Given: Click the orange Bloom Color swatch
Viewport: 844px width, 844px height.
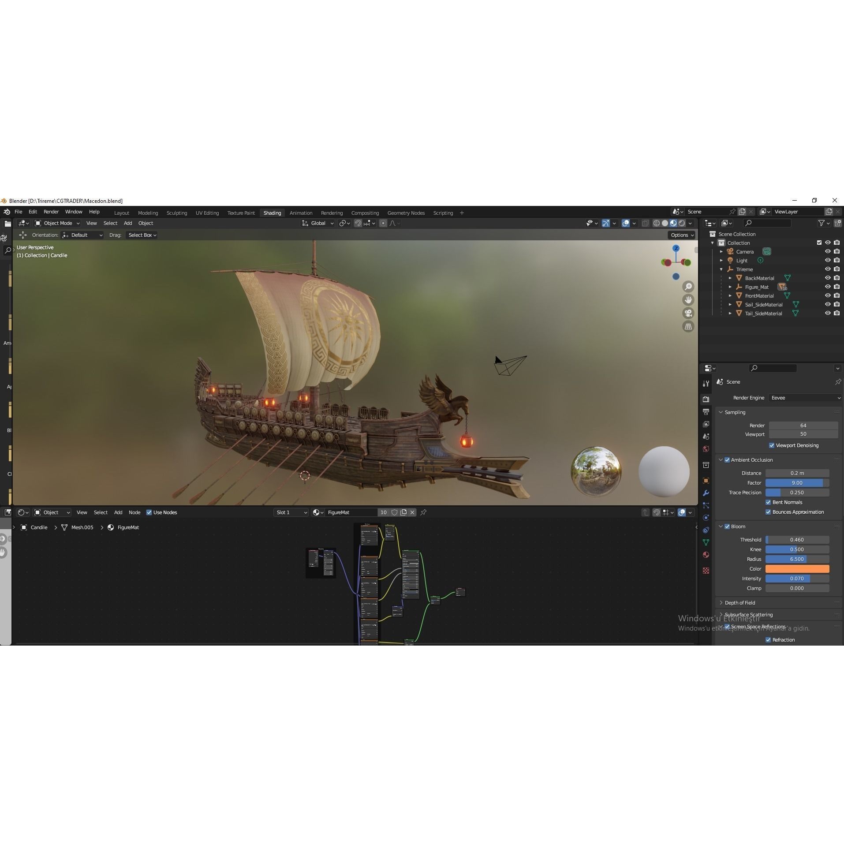Looking at the screenshot, I should click(798, 569).
